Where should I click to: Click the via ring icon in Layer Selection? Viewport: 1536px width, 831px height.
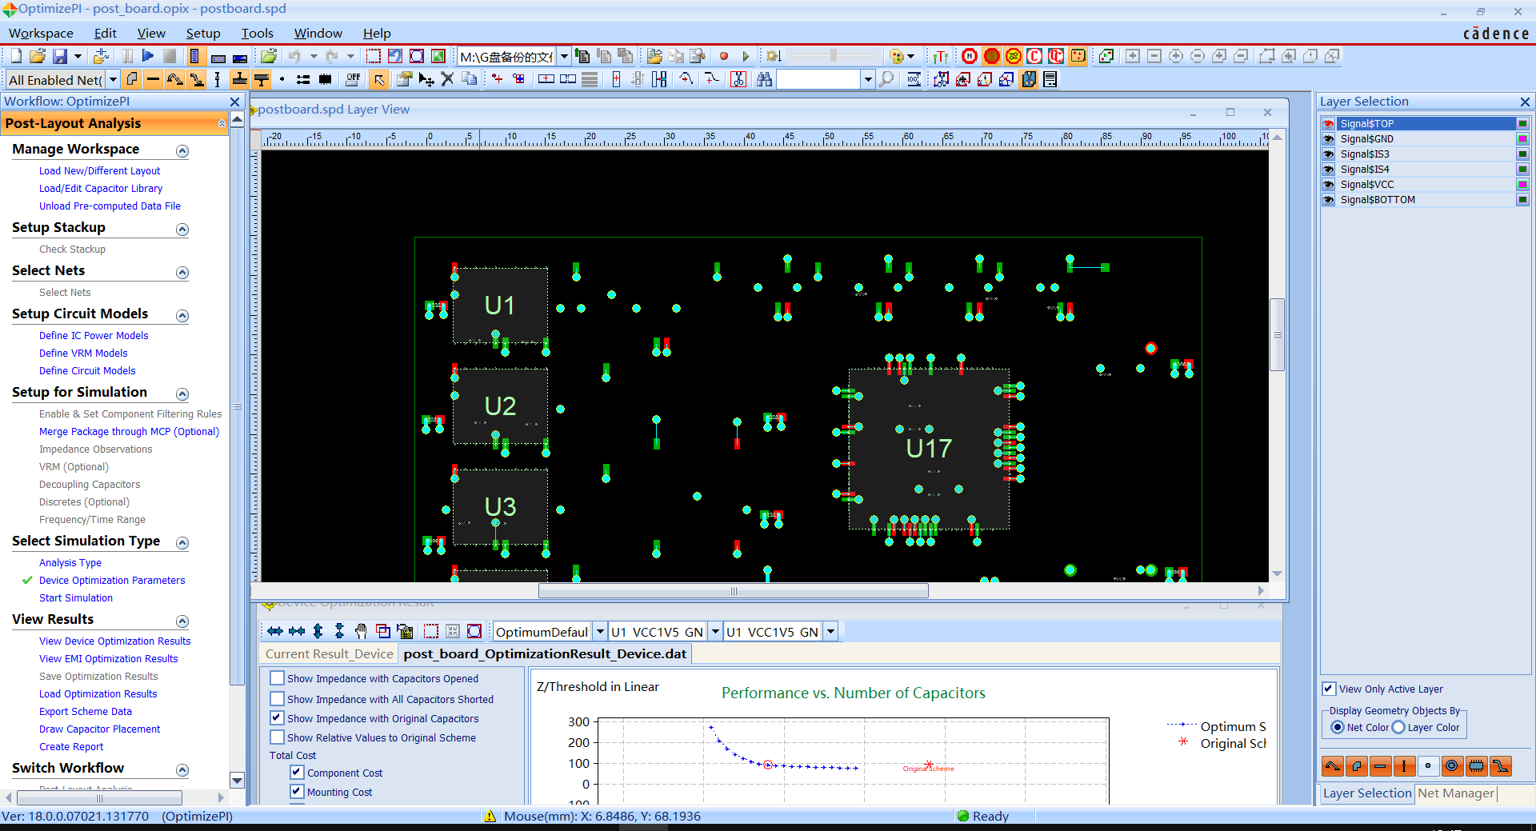[1452, 766]
